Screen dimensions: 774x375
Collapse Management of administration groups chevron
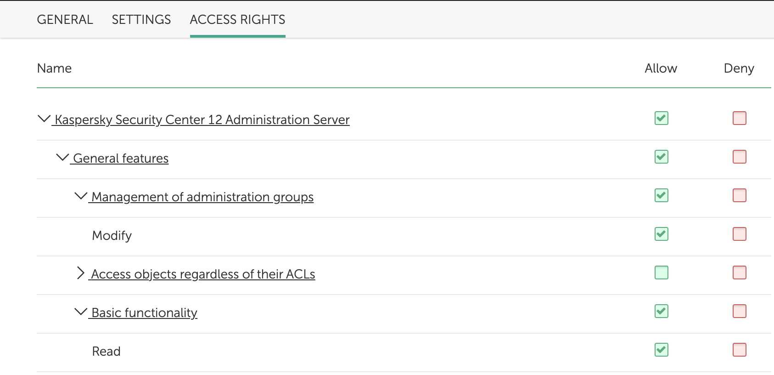click(80, 196)
